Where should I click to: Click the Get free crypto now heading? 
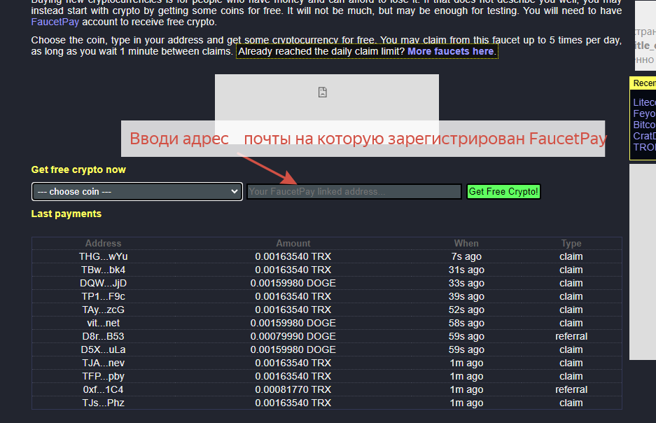78,170
